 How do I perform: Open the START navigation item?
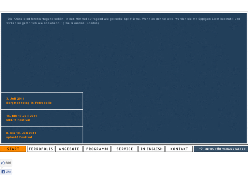(x=13, y=149)
